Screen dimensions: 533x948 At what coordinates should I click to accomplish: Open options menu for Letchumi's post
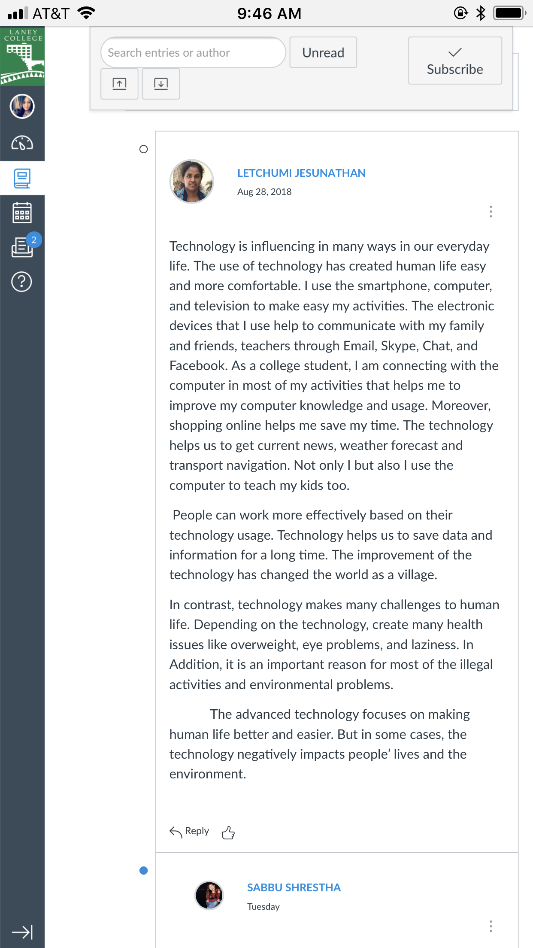[491, 211]
